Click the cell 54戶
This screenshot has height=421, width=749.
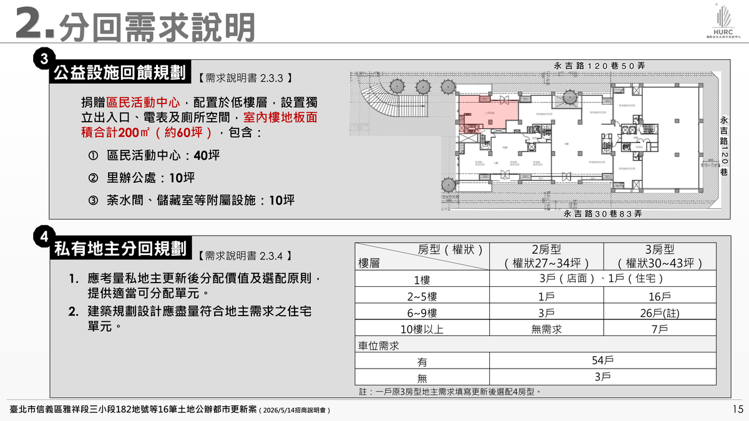[x=603, y=361]
